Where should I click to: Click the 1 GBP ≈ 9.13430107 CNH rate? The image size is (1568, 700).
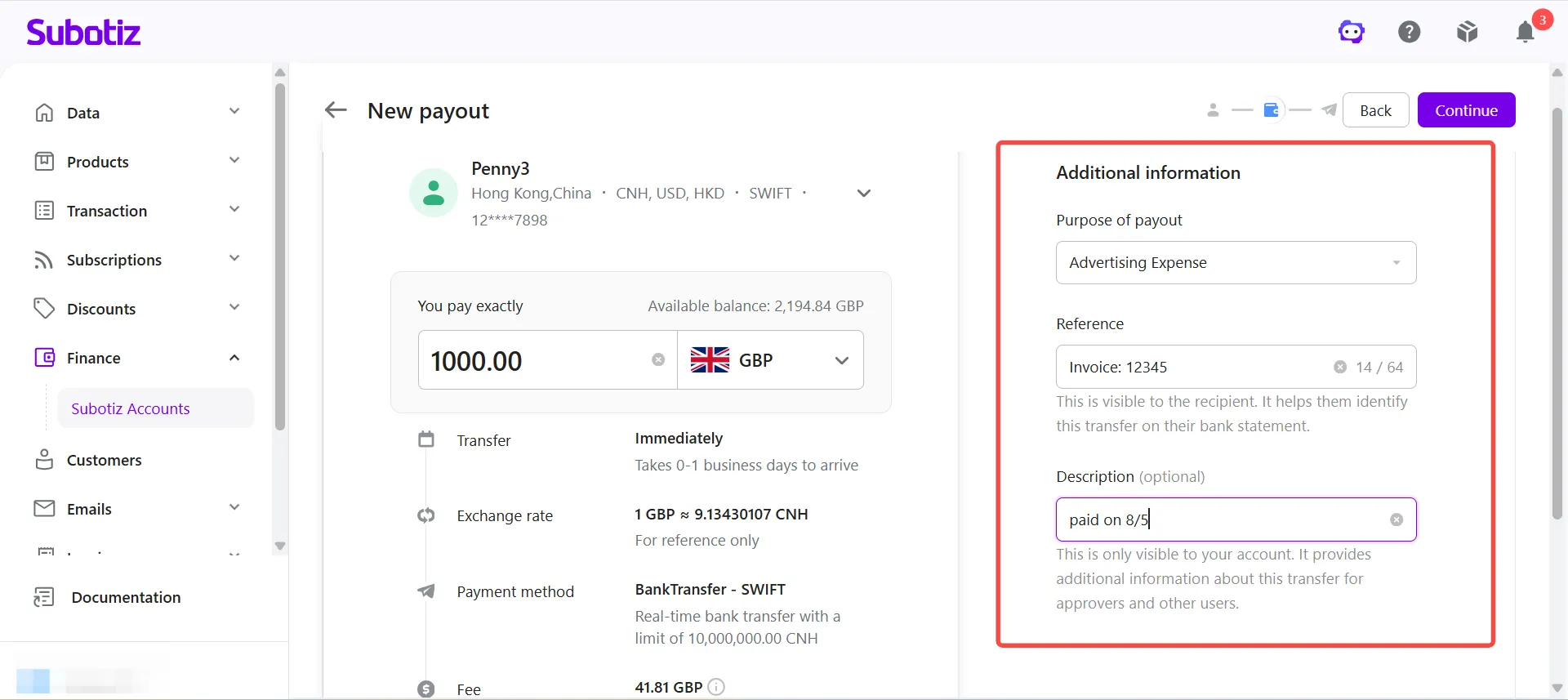tap(721, 514)
